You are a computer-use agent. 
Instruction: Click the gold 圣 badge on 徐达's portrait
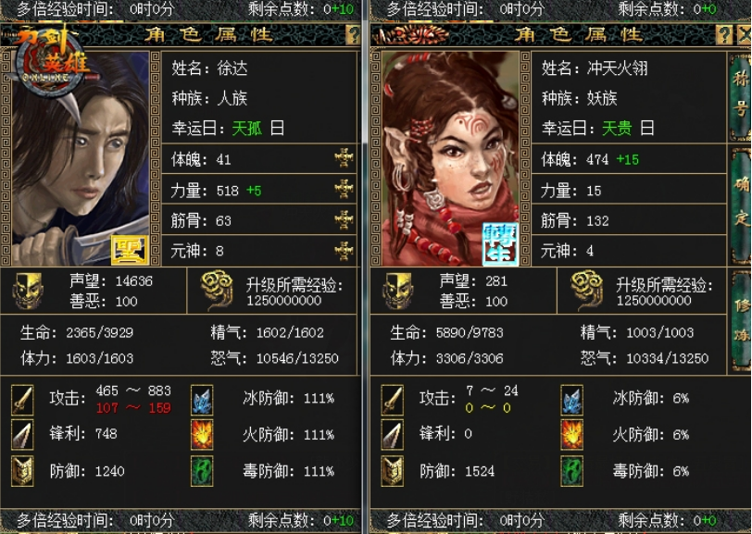click(130, 250)
